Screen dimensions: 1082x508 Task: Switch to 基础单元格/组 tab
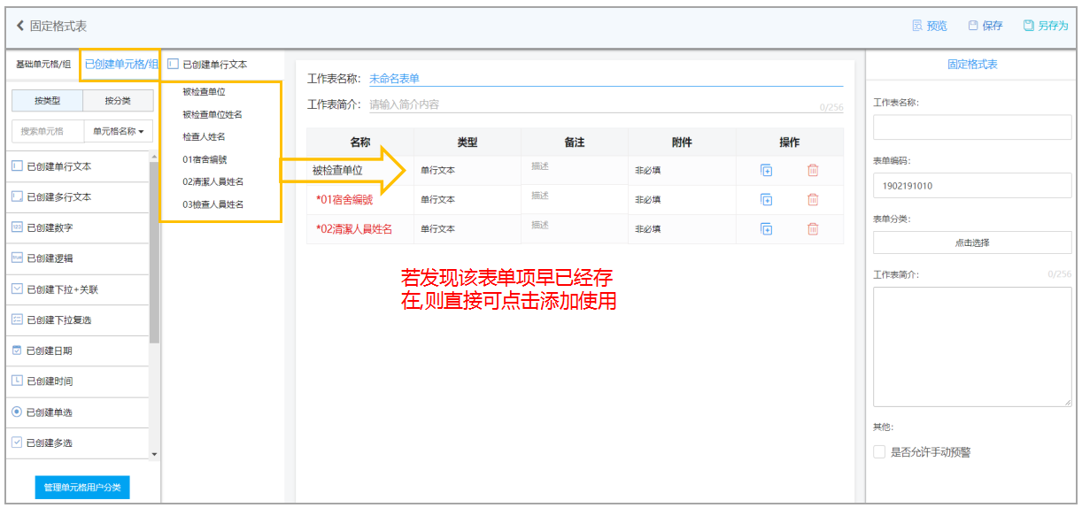point(43,65)
